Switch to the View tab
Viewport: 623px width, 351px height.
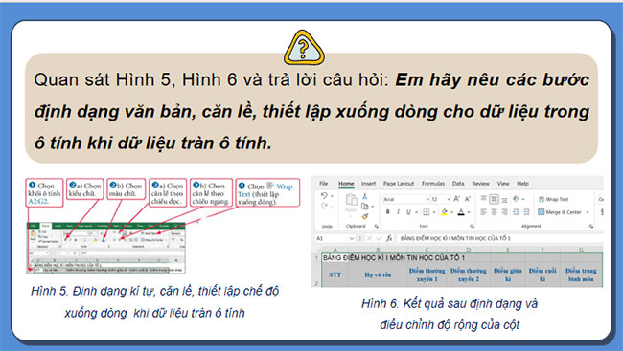pyautogui.click(x=503, y=184)
